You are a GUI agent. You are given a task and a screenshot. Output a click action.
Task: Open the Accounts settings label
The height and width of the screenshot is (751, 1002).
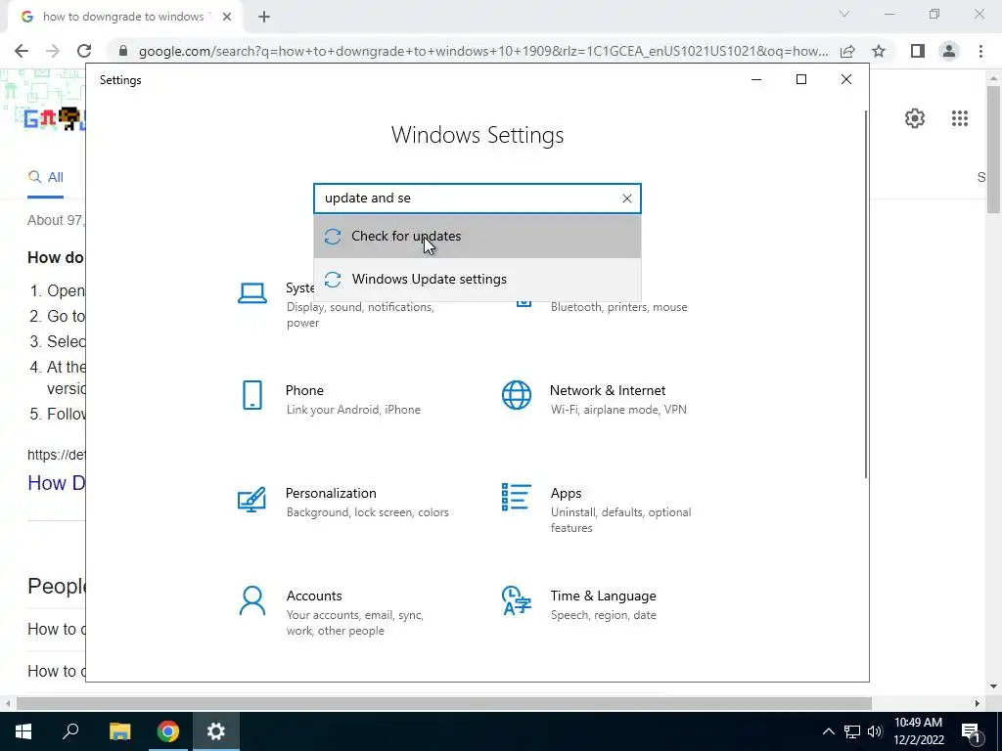pyautogui.click(x=314, y=596)
